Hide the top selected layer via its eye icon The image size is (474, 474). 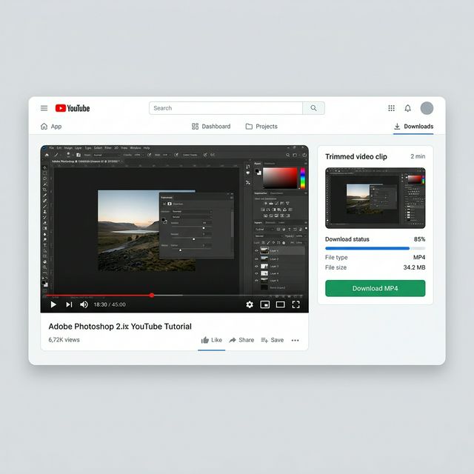point(257,250)
